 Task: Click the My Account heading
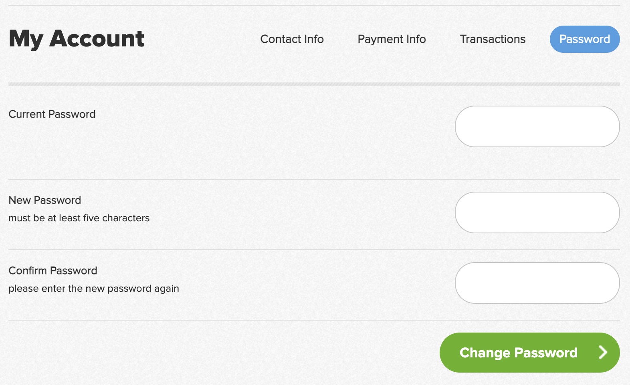[x=77, y=39]
